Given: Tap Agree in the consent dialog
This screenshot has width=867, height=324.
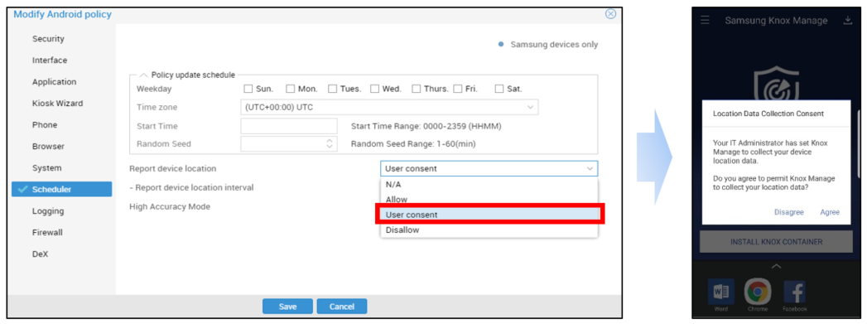Looking at the screenshot, I should (x=830, y=212).
